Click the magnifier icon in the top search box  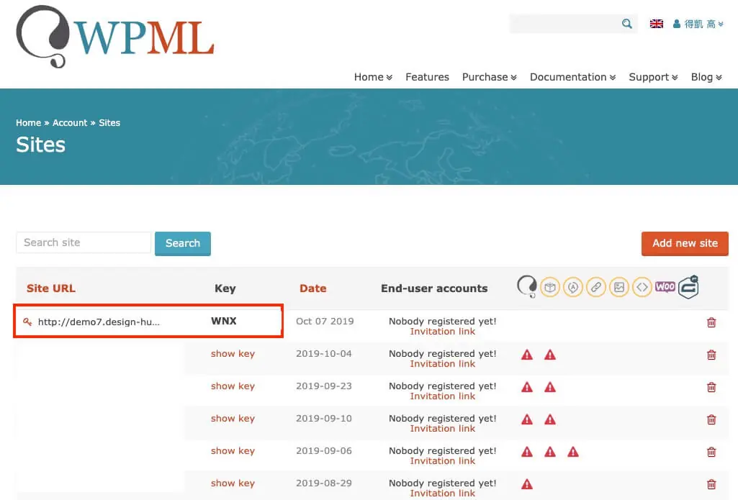click(x=626, y=24)
